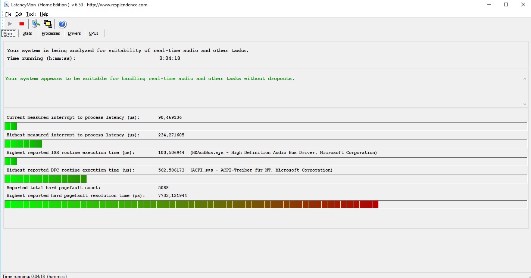Screen dimensions: 531x278
Task: Click "Your system is being analyzed" header text
Action: (x=128, y=50)
